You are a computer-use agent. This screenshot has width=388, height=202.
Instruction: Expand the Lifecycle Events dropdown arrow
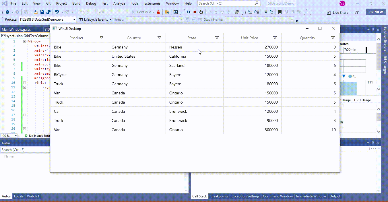coord(110,20)
